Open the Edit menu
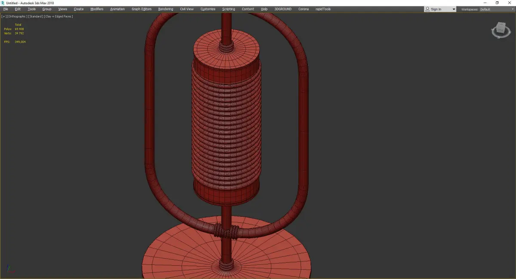The image size is (516, 279). 18,9
